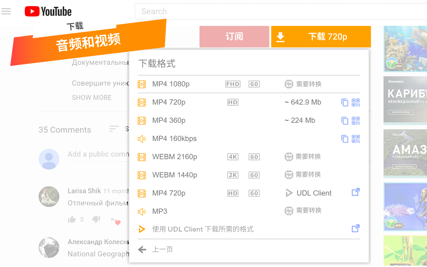Click the ~ 224 Mb size value
This screenshot has height=267, width=427.
(x=300, y=120)
